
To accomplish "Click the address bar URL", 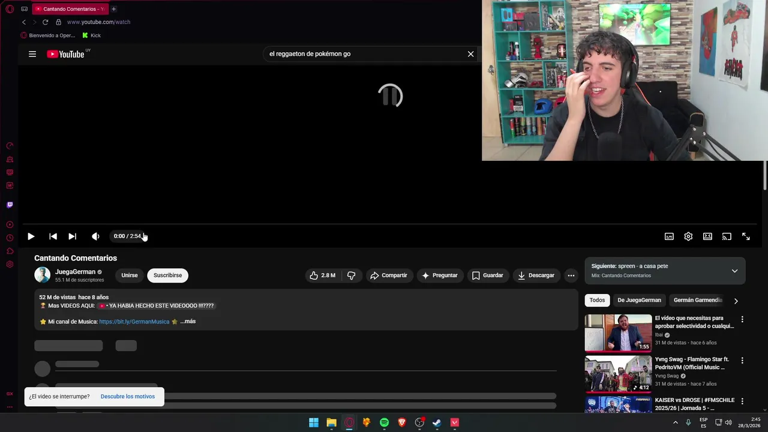I will click(x=98, y=22).
